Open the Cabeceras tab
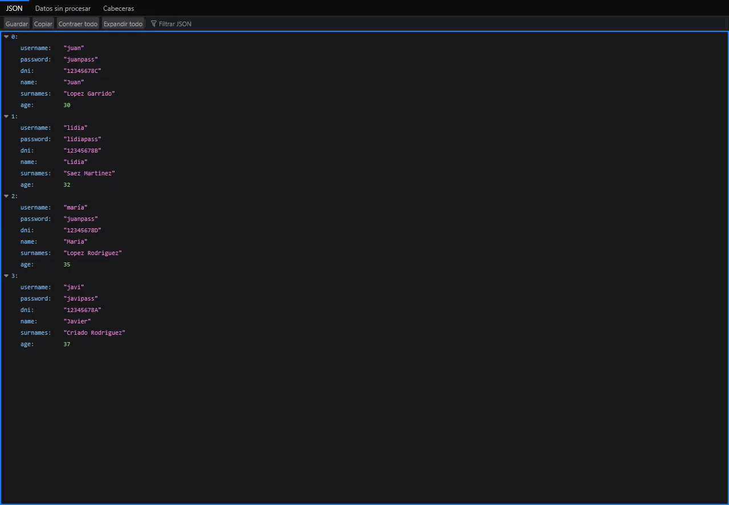 pyautogui.click(x=118, y=8)
